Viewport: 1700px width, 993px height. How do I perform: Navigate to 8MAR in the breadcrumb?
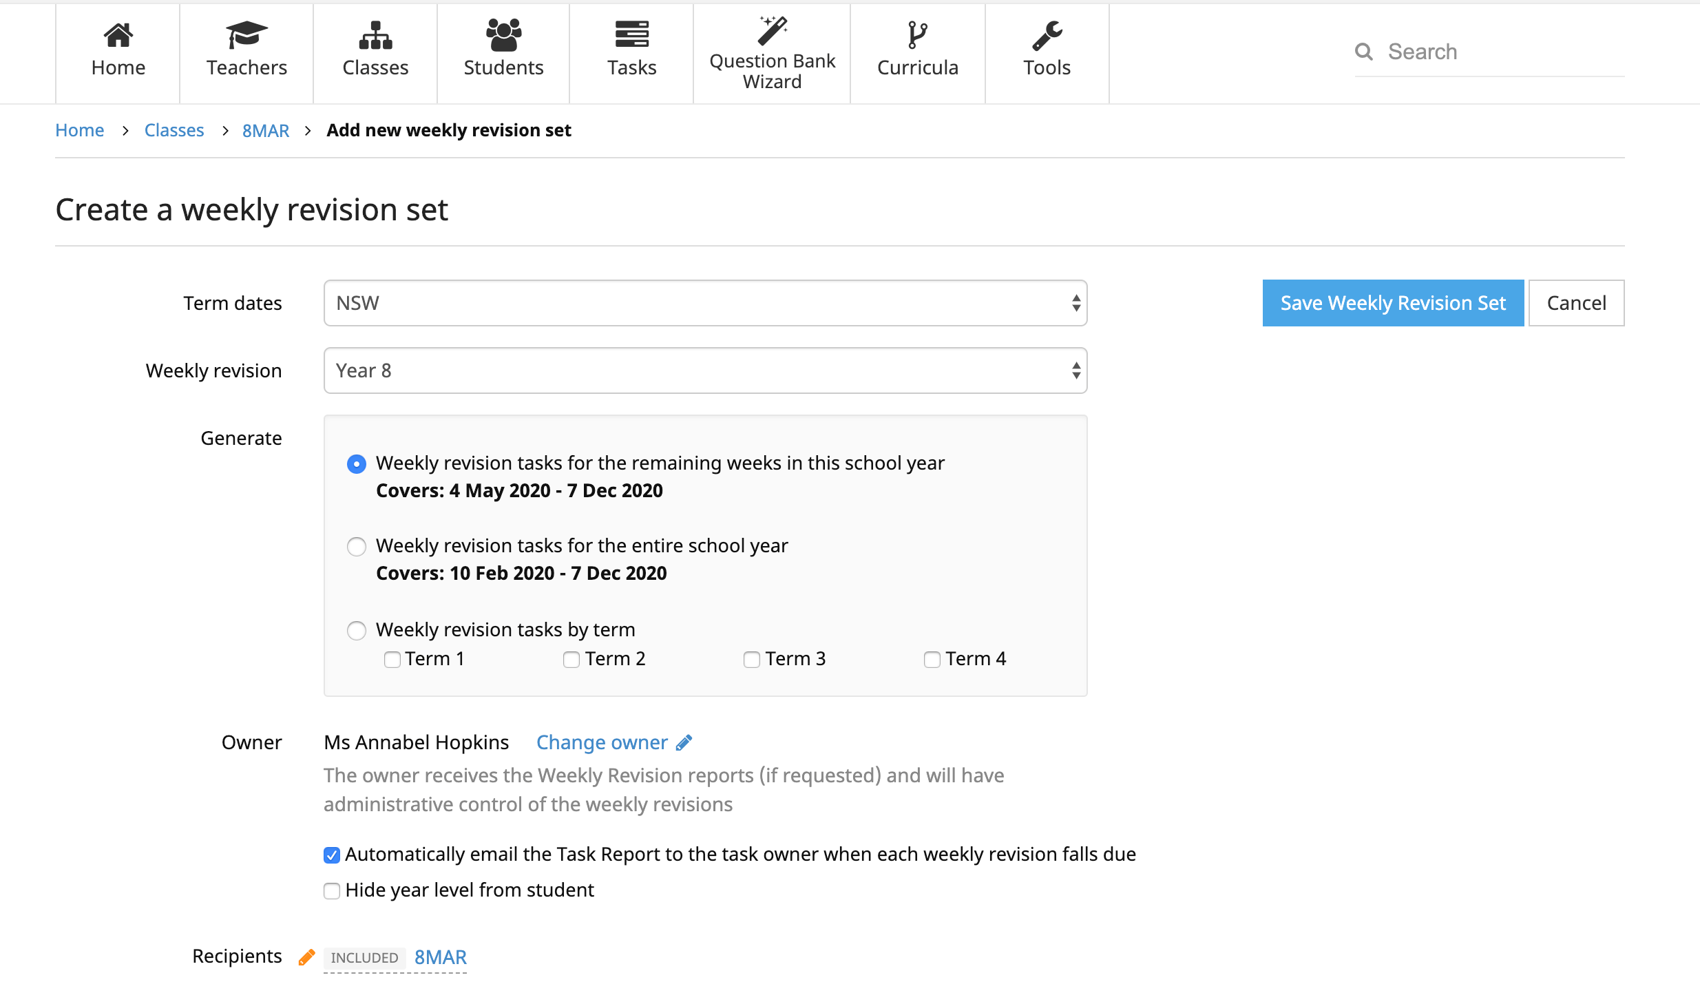(265, 129)
